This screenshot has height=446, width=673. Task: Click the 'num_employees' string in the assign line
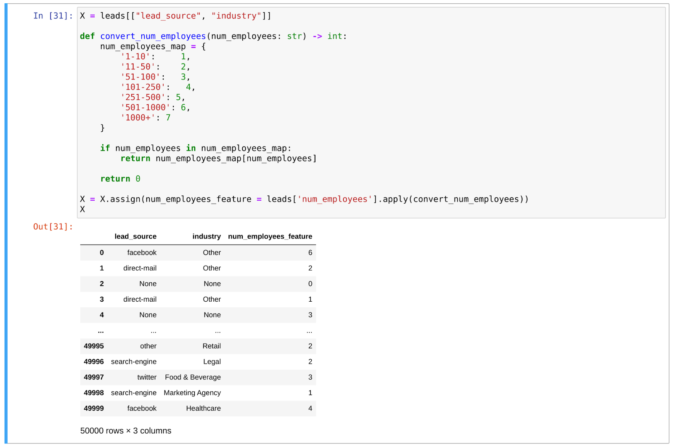click(335, 199)
